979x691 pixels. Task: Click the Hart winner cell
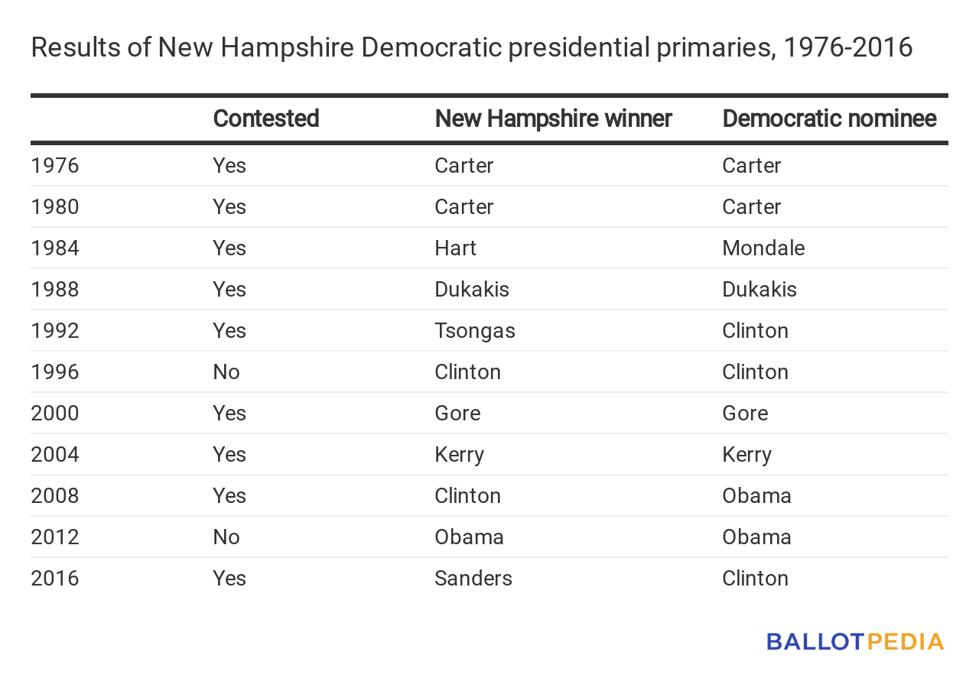tap(455, 248)
